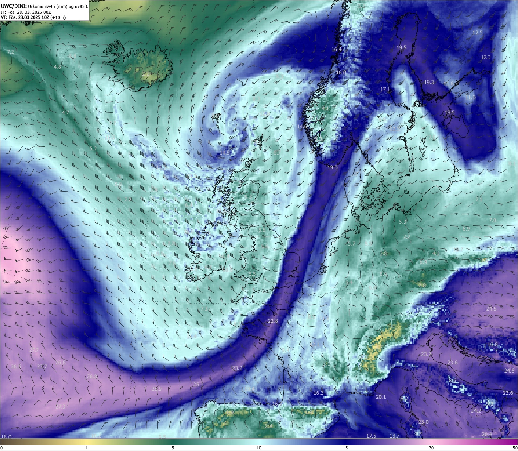Click the 3.8 value label over Germany
The height and width of the screenshot is (451, 518).
(x=383, y=254)
